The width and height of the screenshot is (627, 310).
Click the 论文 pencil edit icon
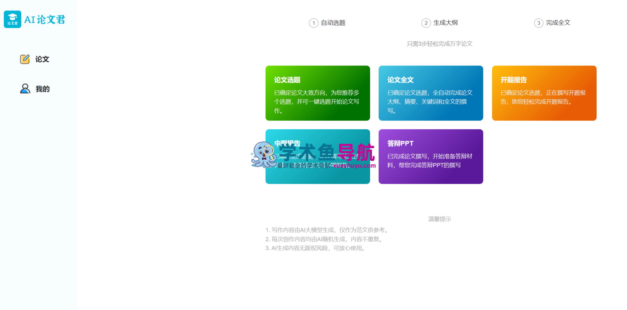[x=25, y=59]
